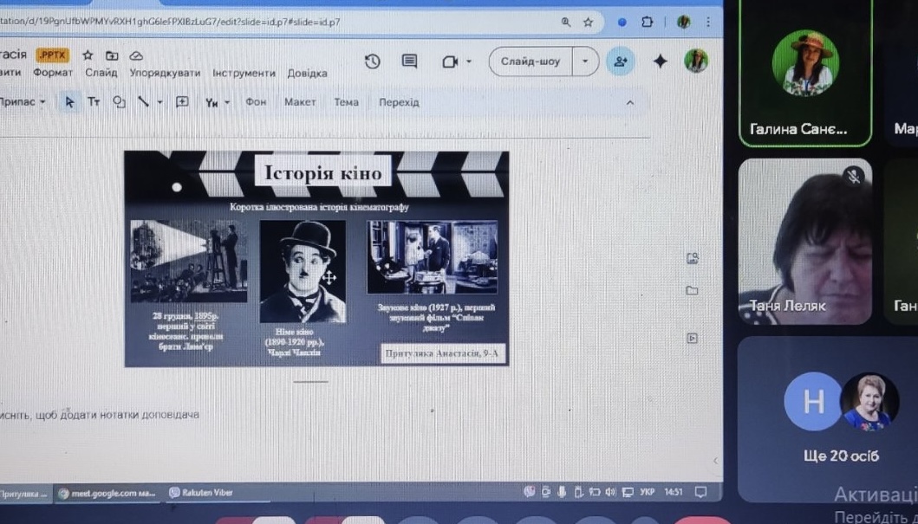The width and height of the screenshot is (918, 524).
Task: Open the comments panel icon
Action: (409, 61)
